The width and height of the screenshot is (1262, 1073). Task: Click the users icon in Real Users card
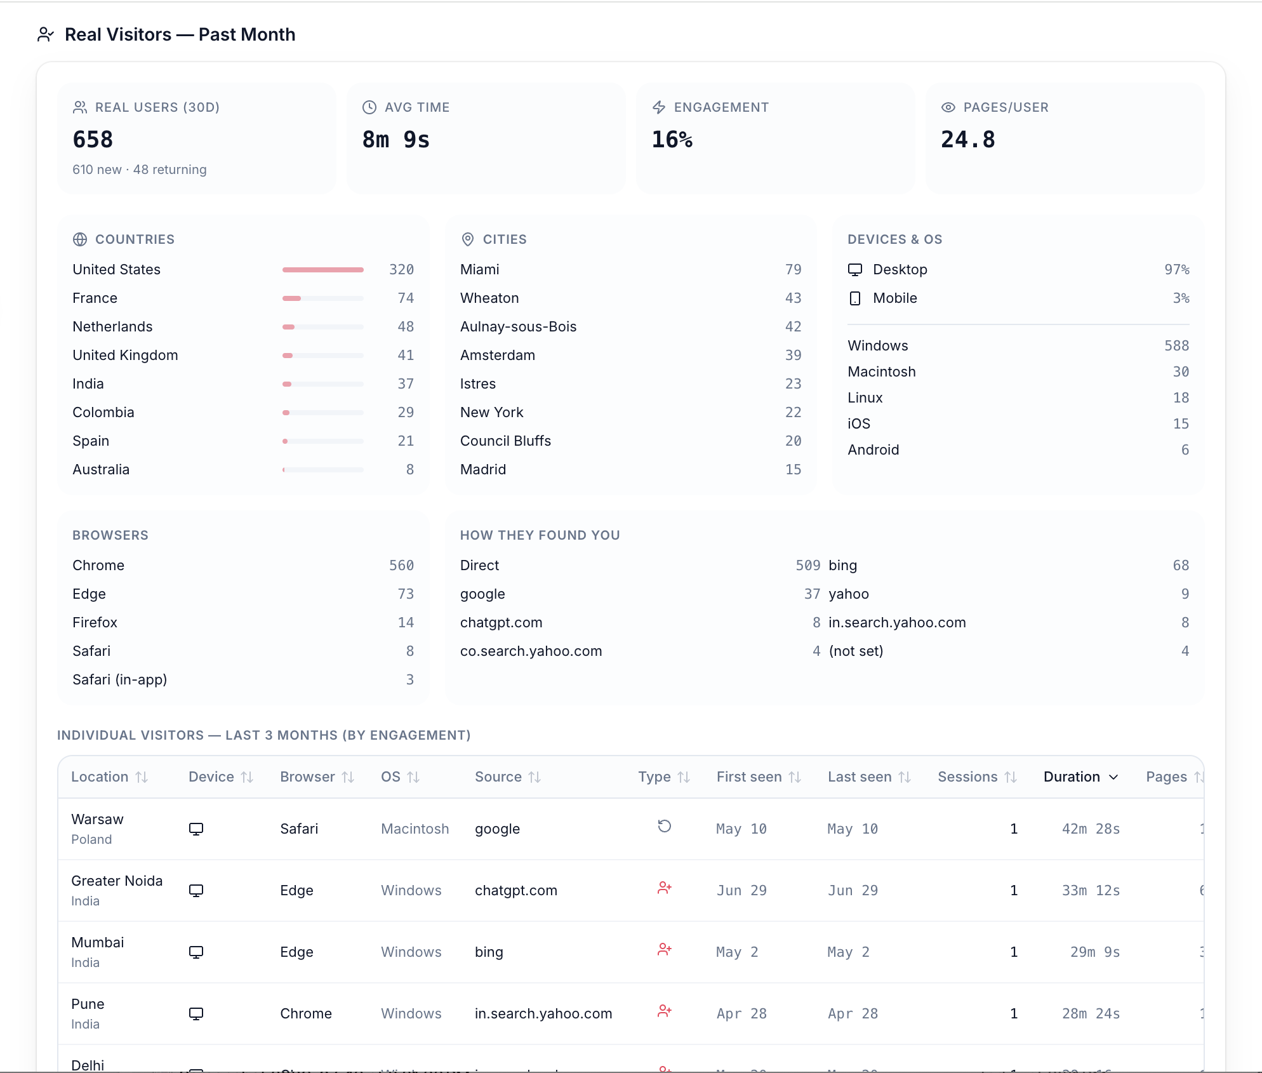pyautogui.click(x=80, y=107)
